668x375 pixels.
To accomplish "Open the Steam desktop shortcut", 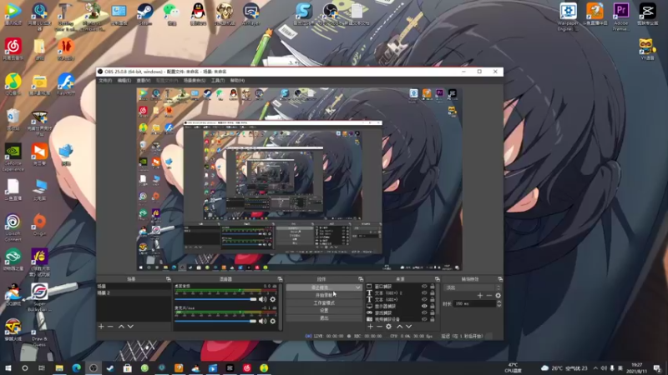I will point(145,14).
